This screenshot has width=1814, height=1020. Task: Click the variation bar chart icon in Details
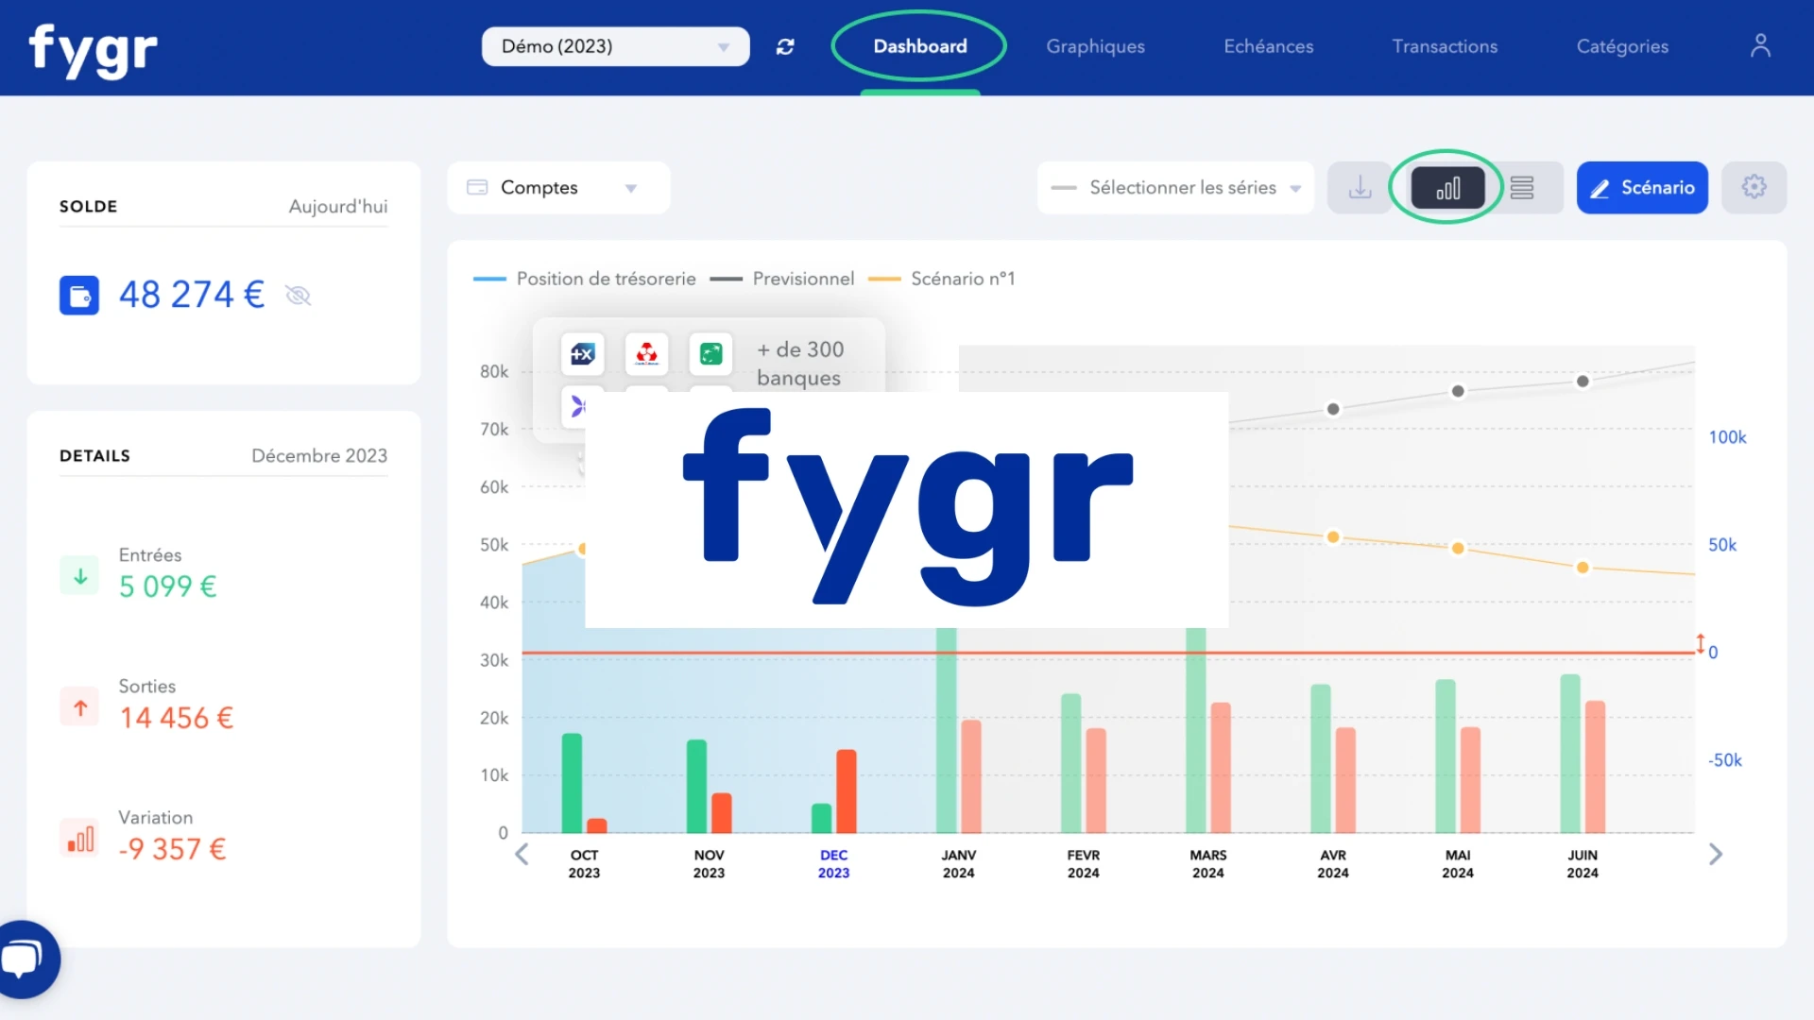click(79, 838)
